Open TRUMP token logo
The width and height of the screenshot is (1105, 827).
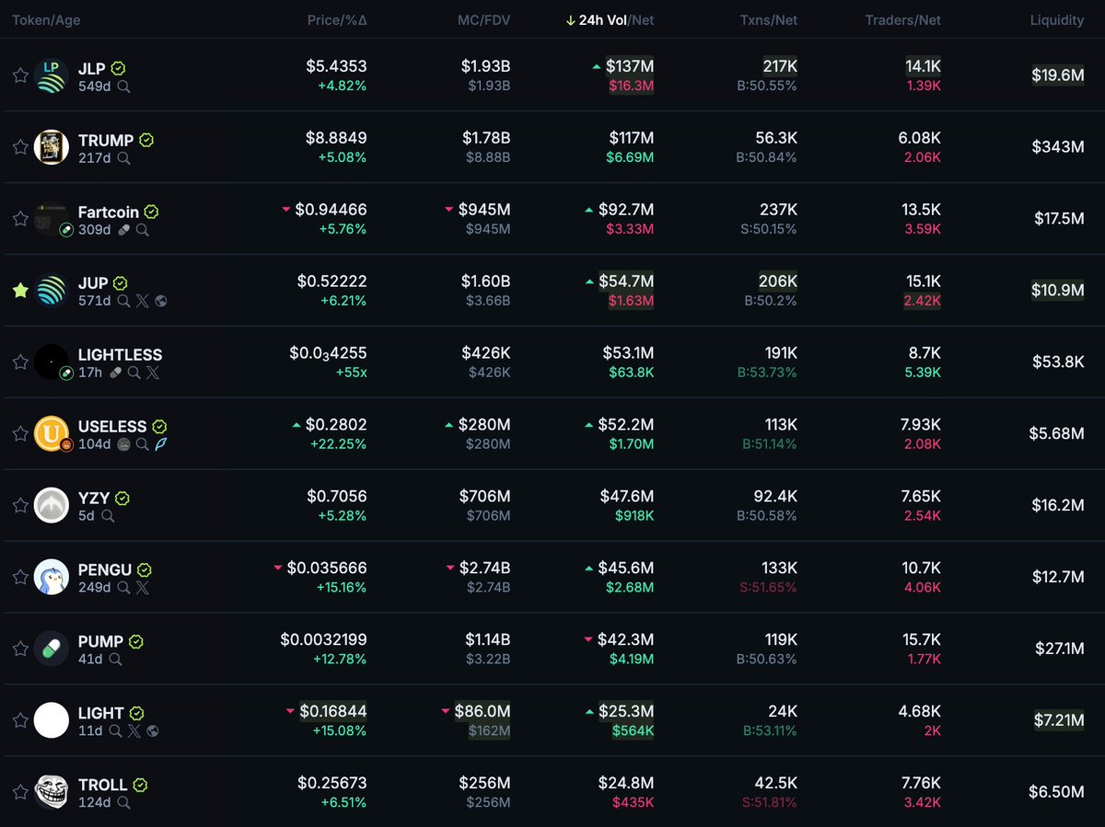click(x=52, y=147)
